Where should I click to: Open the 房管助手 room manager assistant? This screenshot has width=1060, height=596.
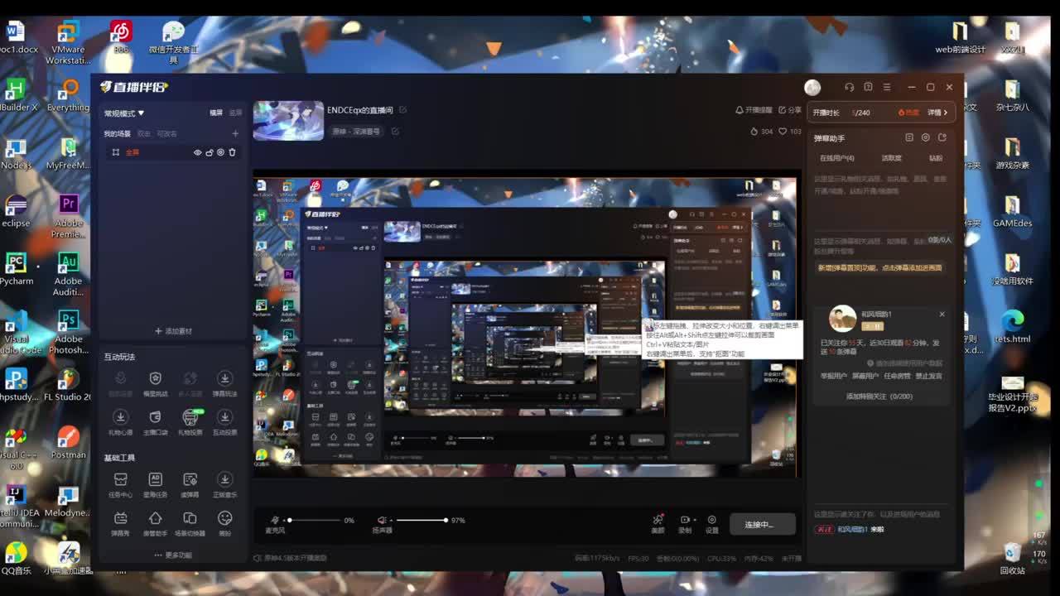click(155, 523)
